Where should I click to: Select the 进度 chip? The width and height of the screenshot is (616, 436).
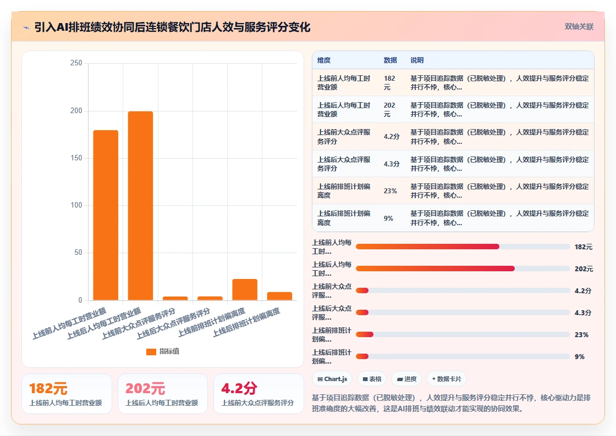pyautogui.click(x=406, y=379)
